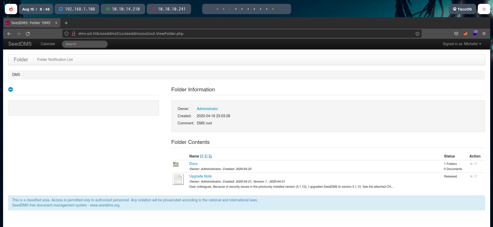Save page to Pocket
This screenshot has width=493, height=227.
[456, 34]
